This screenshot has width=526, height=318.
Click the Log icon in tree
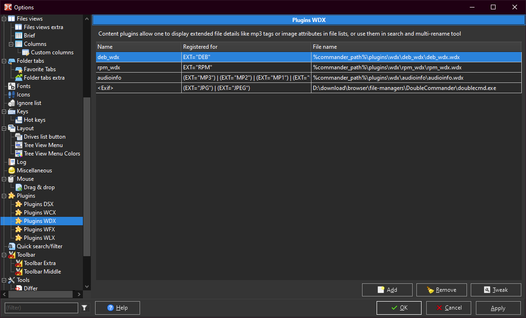(12, 162)
